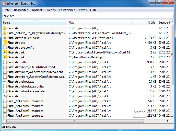Open the Suchen menu
Screen dimensions: 176x131
click(51, 10)
